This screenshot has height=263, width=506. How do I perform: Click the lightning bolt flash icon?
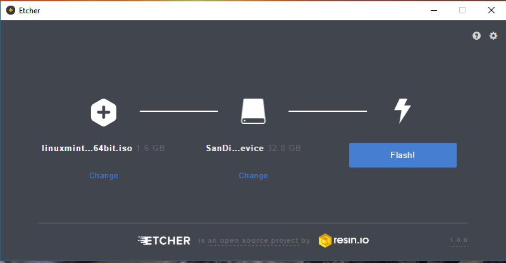402,111
